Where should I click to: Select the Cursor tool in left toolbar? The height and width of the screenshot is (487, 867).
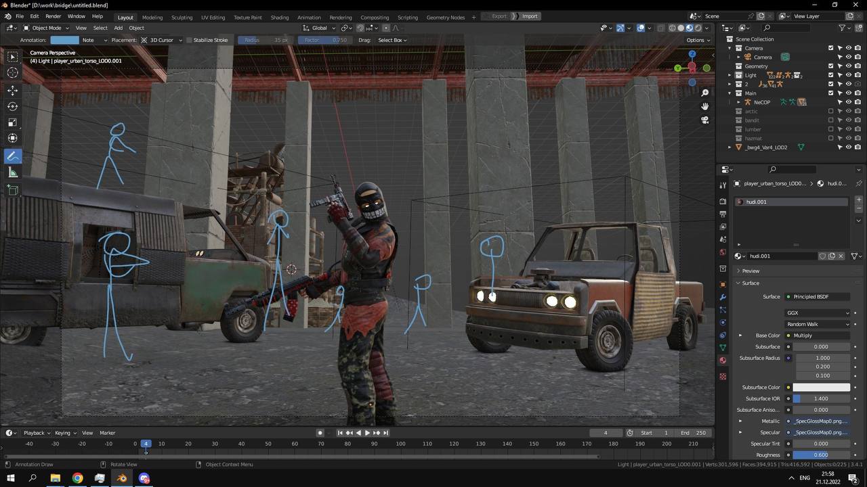(13, 73)
